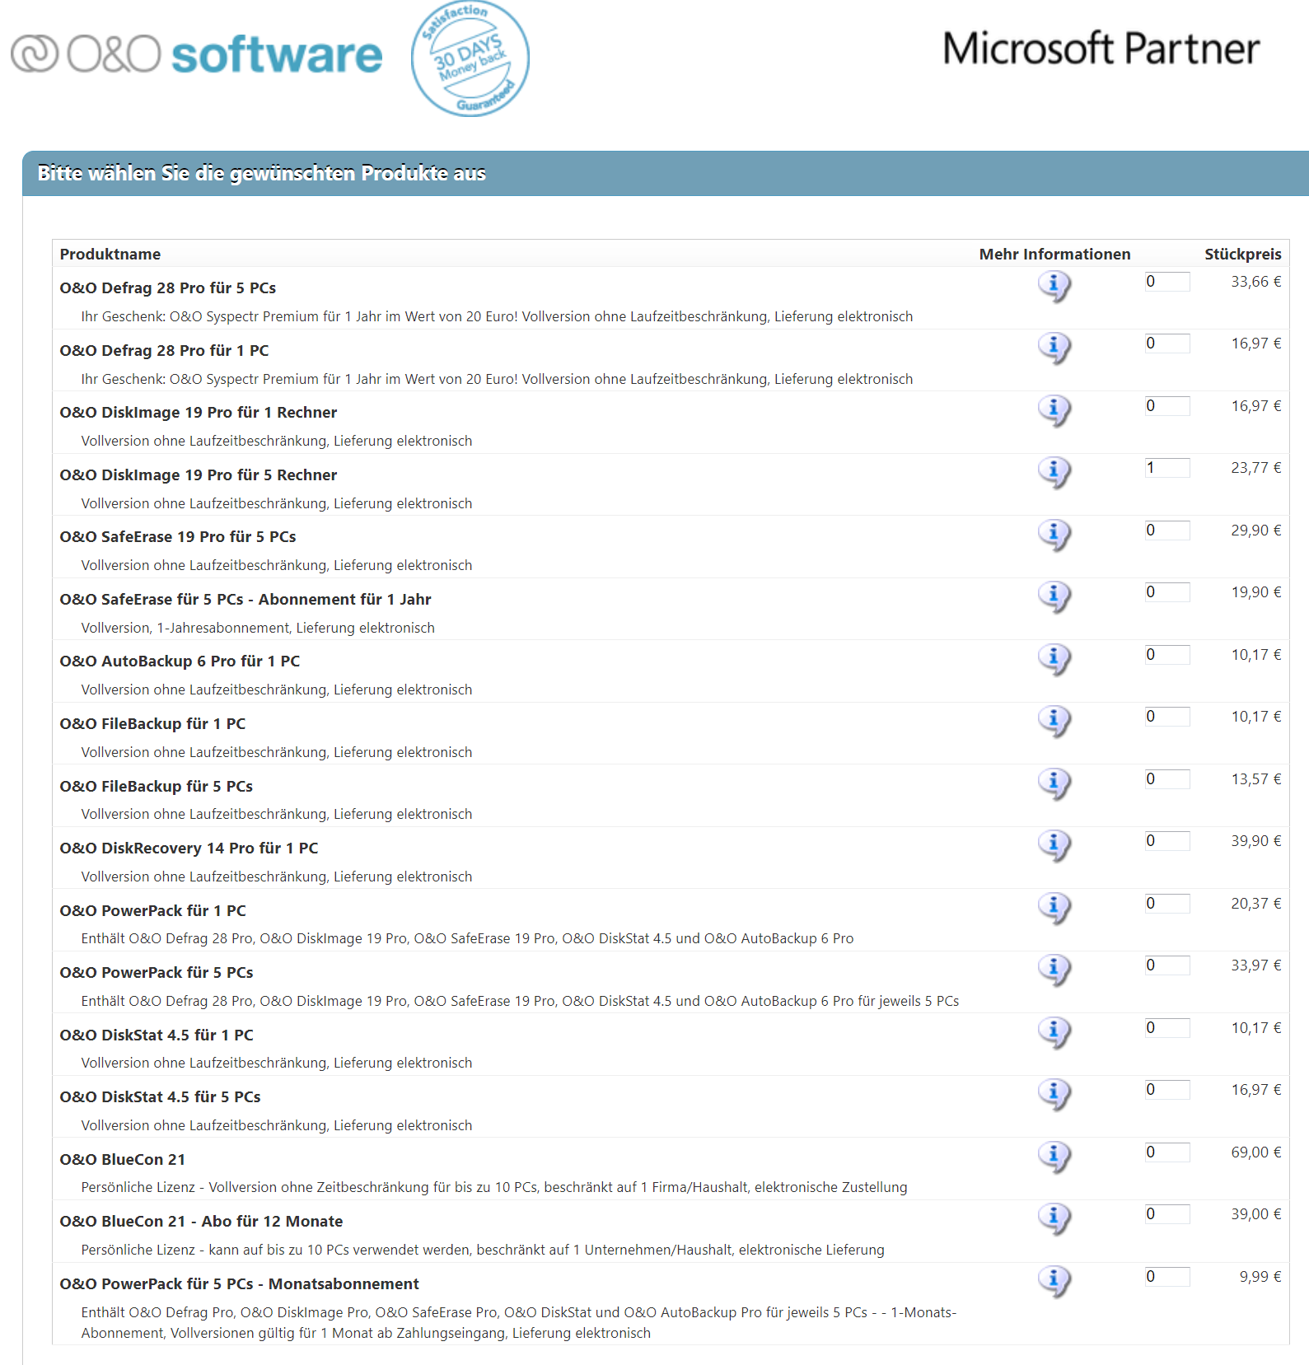Click info icon for SafeErase Abonnement für 1 Jahr
1309x1365 pixels.
[x=1054, y=597]
